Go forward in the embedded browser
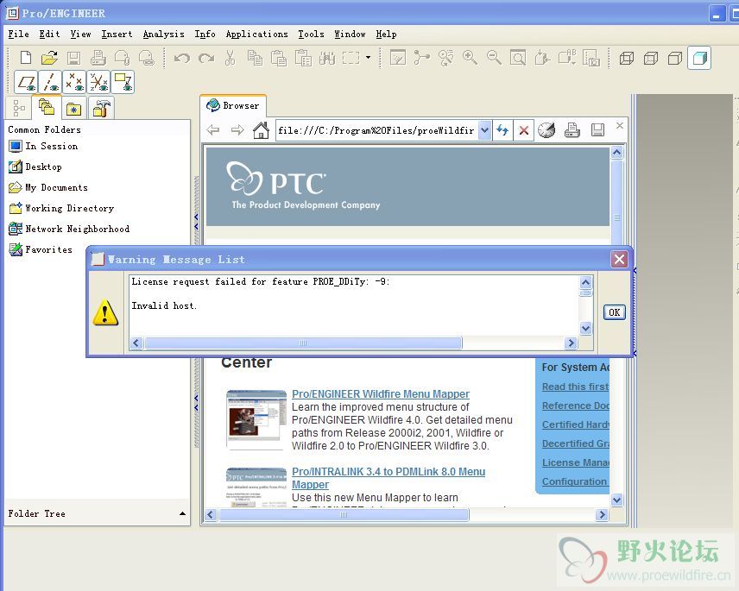This screenshot has width=739, height=591. [237, 130]
